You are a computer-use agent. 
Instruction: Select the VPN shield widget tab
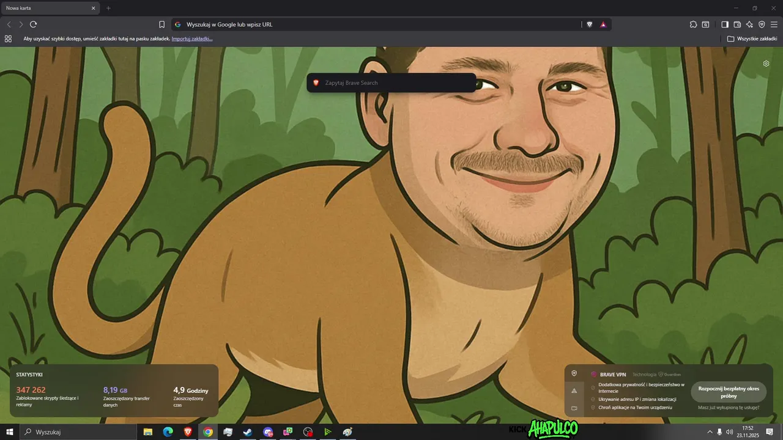[x=574, y=373]
